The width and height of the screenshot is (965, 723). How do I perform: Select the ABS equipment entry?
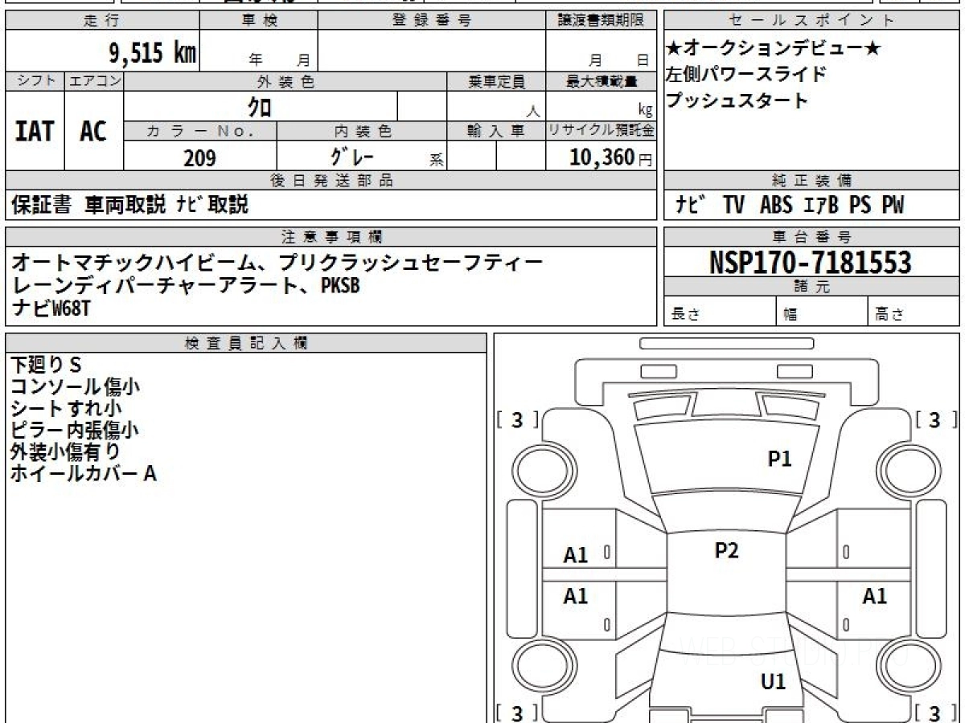pyautogui.click(x=775, y=205)
